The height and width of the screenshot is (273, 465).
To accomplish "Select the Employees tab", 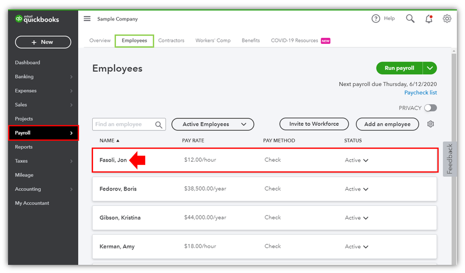I will click(135, 41).
